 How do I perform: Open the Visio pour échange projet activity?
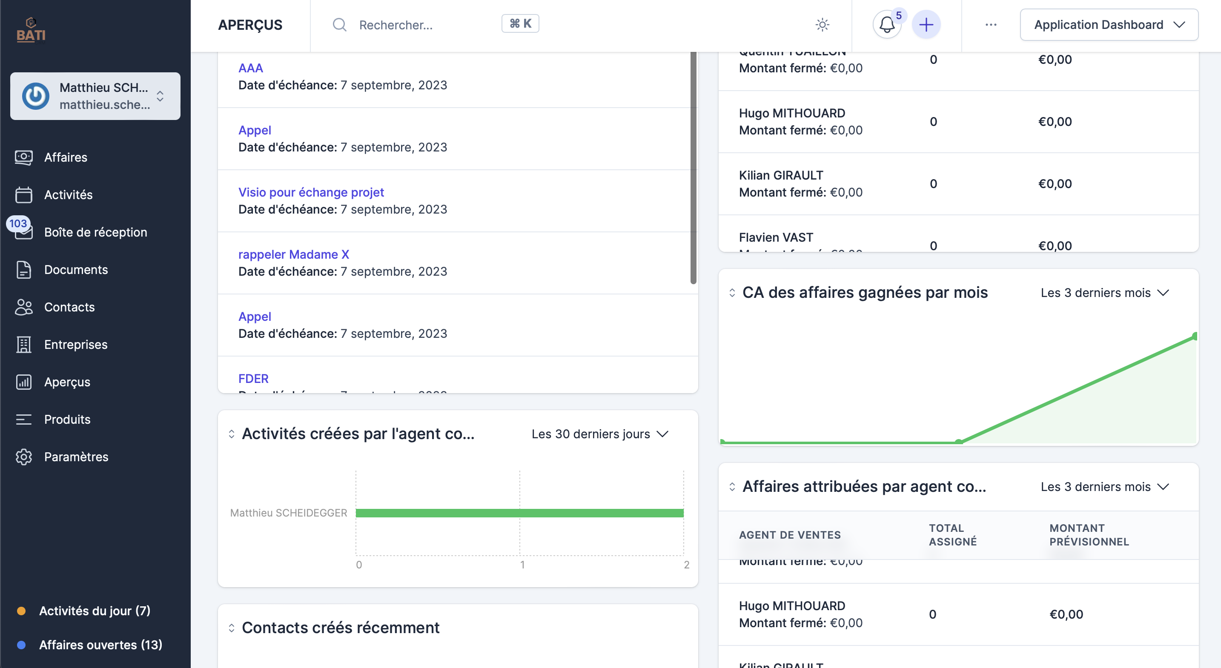click(x=310, y=192)
